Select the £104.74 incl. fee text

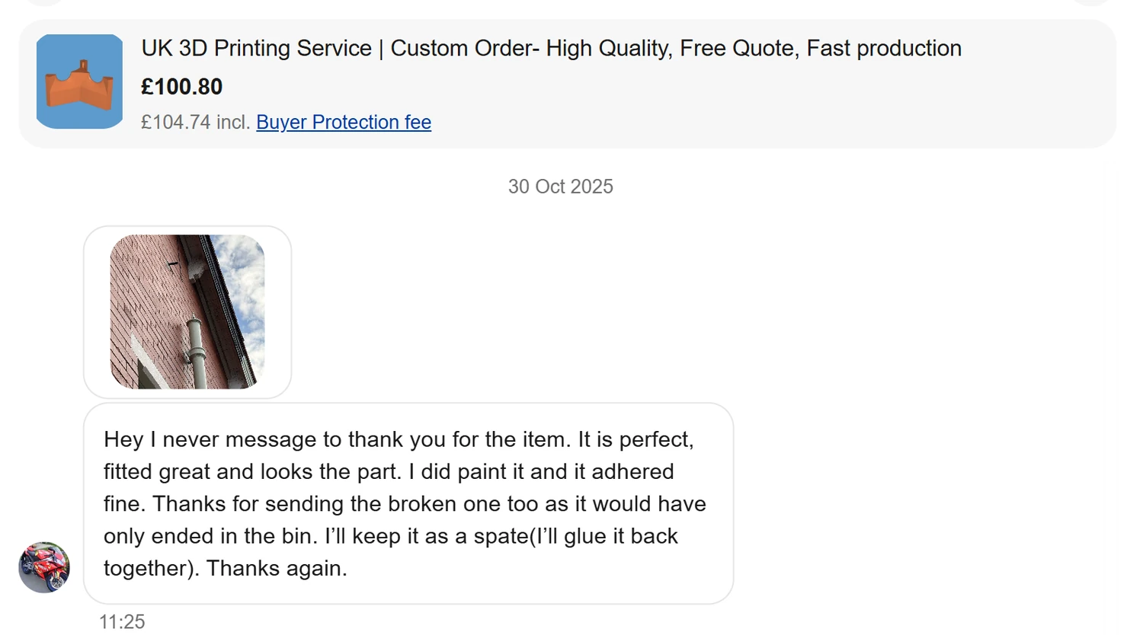(194, 122)
